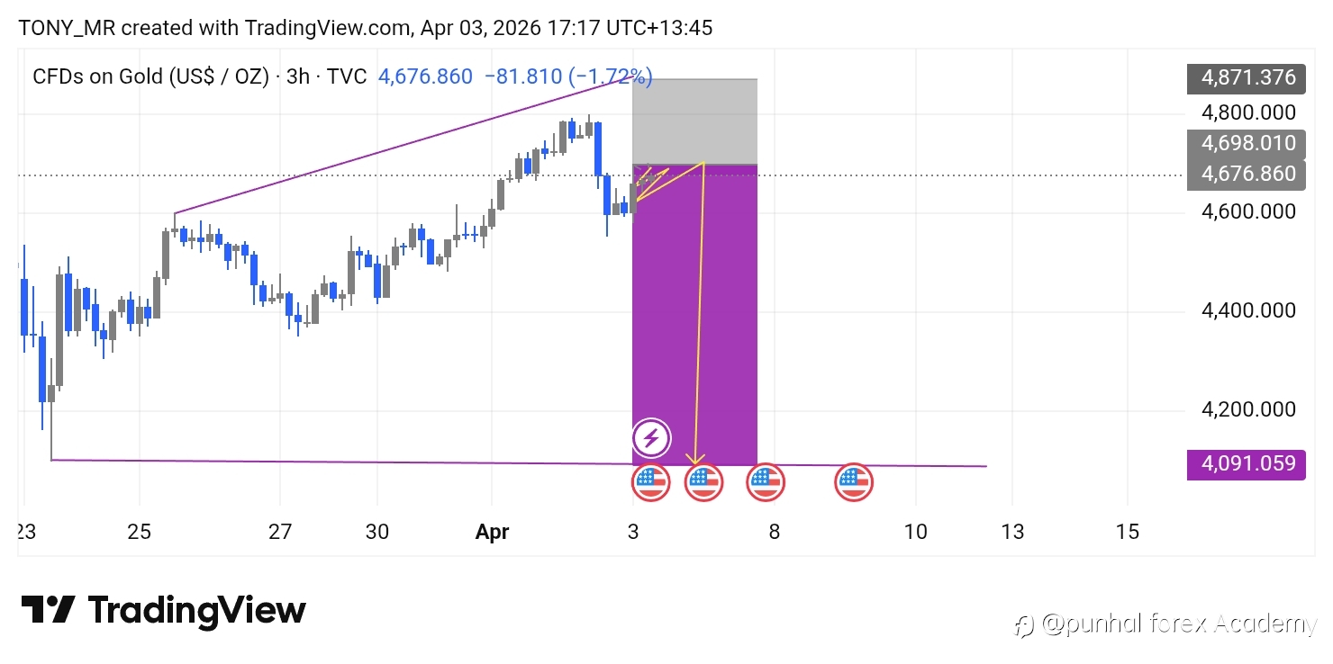The image size is (1333, 664).
Task: Click the US flag event icon above date 8
Action: (x=765, y=482)
